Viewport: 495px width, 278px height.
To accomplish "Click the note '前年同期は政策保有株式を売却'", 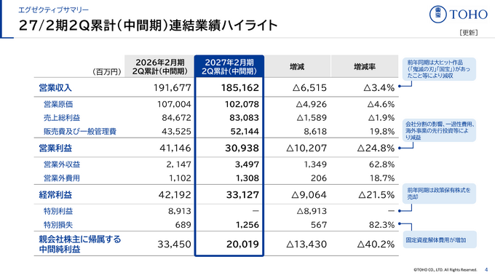I will [439, 194].
